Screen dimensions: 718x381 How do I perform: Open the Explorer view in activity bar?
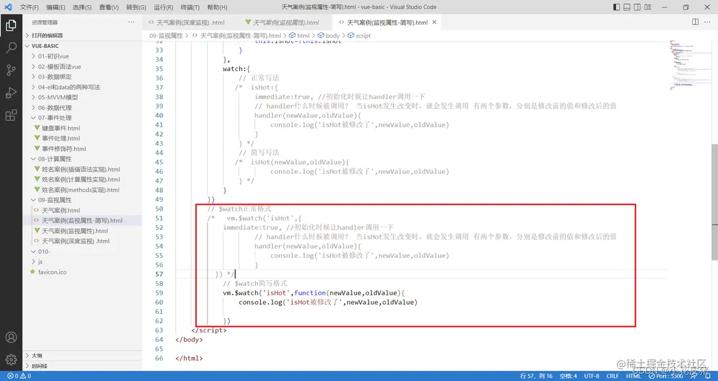tap(11, 25)
